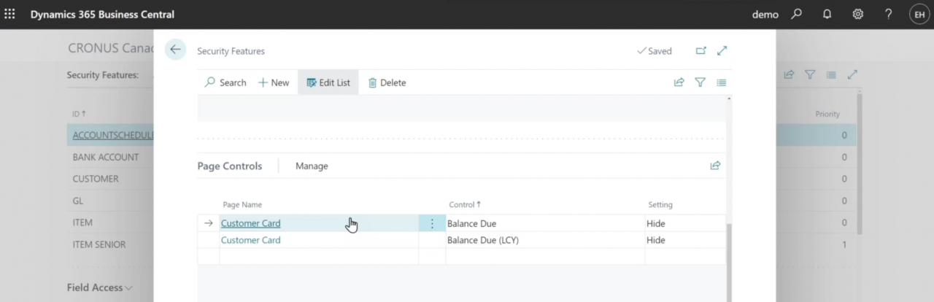Viewport: 934px width, 302px height.
Task: Sort by the Control column header
Action: click(465, 204)
